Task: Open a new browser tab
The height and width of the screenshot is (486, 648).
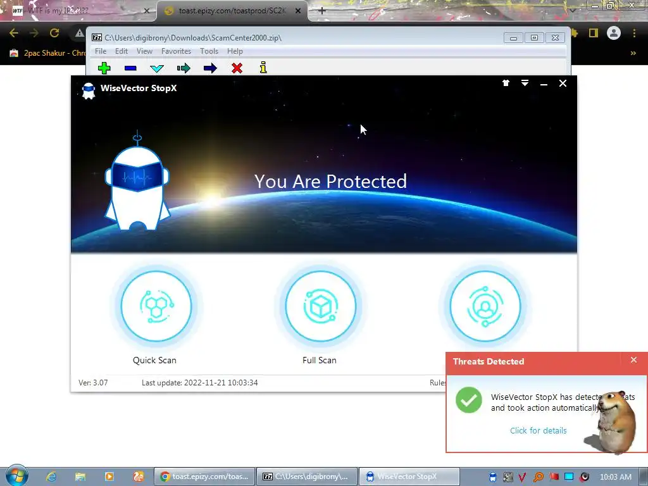Action: click(322, 11)
